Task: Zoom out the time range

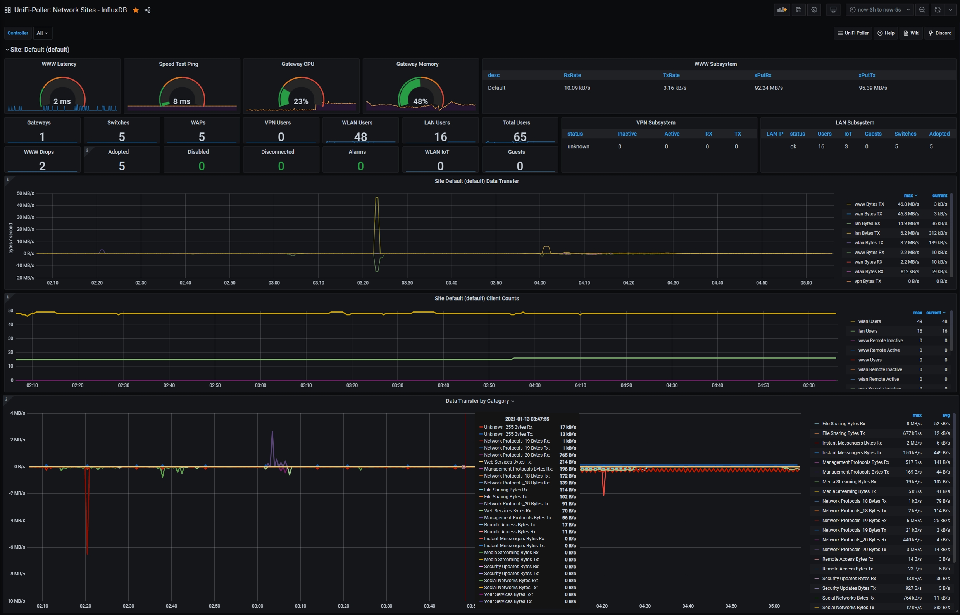Action: [922, 10]
